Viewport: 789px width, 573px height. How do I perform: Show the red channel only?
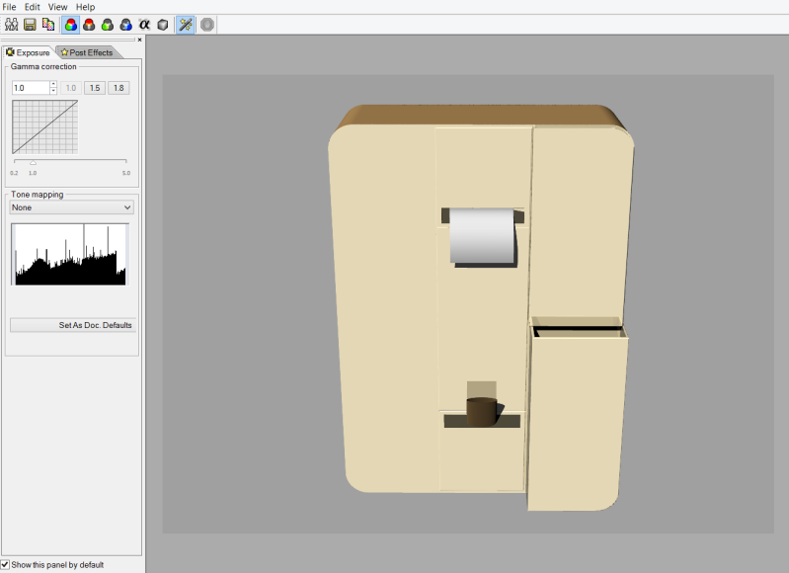pyautogui.click(x=89, y=24)
